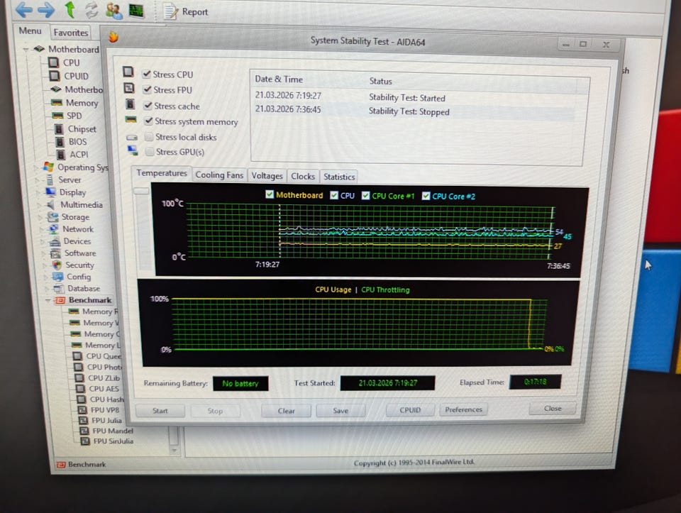Select the Storage tree icon

[x=53, y=216]
